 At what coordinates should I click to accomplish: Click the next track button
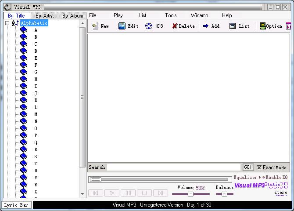pyautogui.click(x=161, y=193)
